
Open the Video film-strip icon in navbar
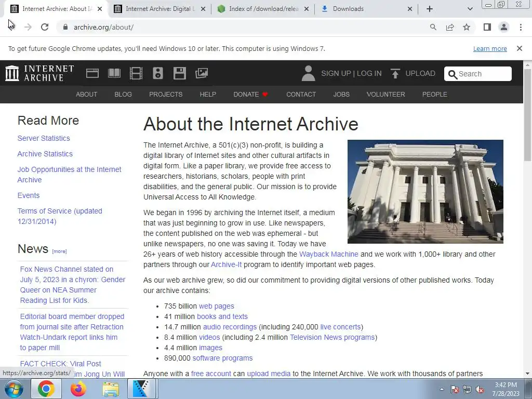pos(136,73)
